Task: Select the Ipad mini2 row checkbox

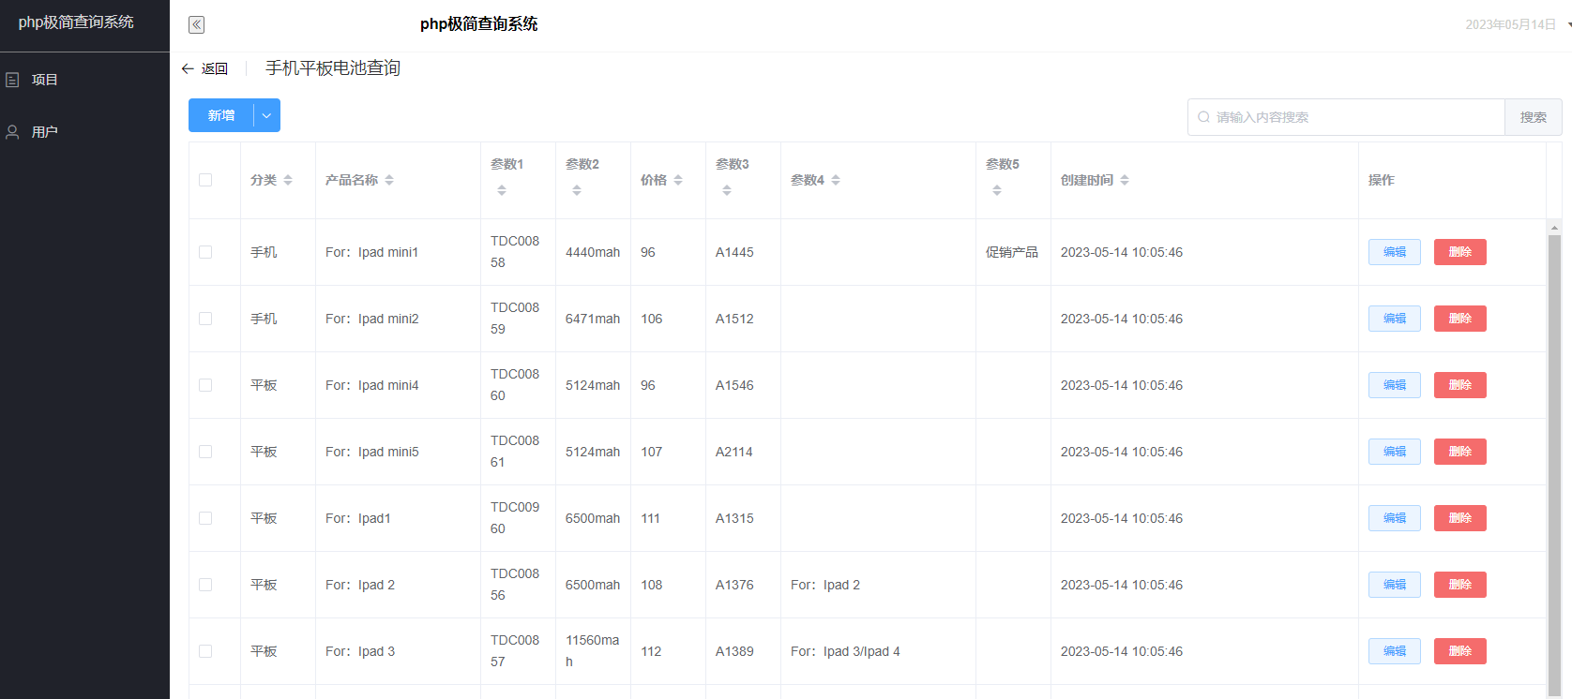Action: [x=205, y=319]
